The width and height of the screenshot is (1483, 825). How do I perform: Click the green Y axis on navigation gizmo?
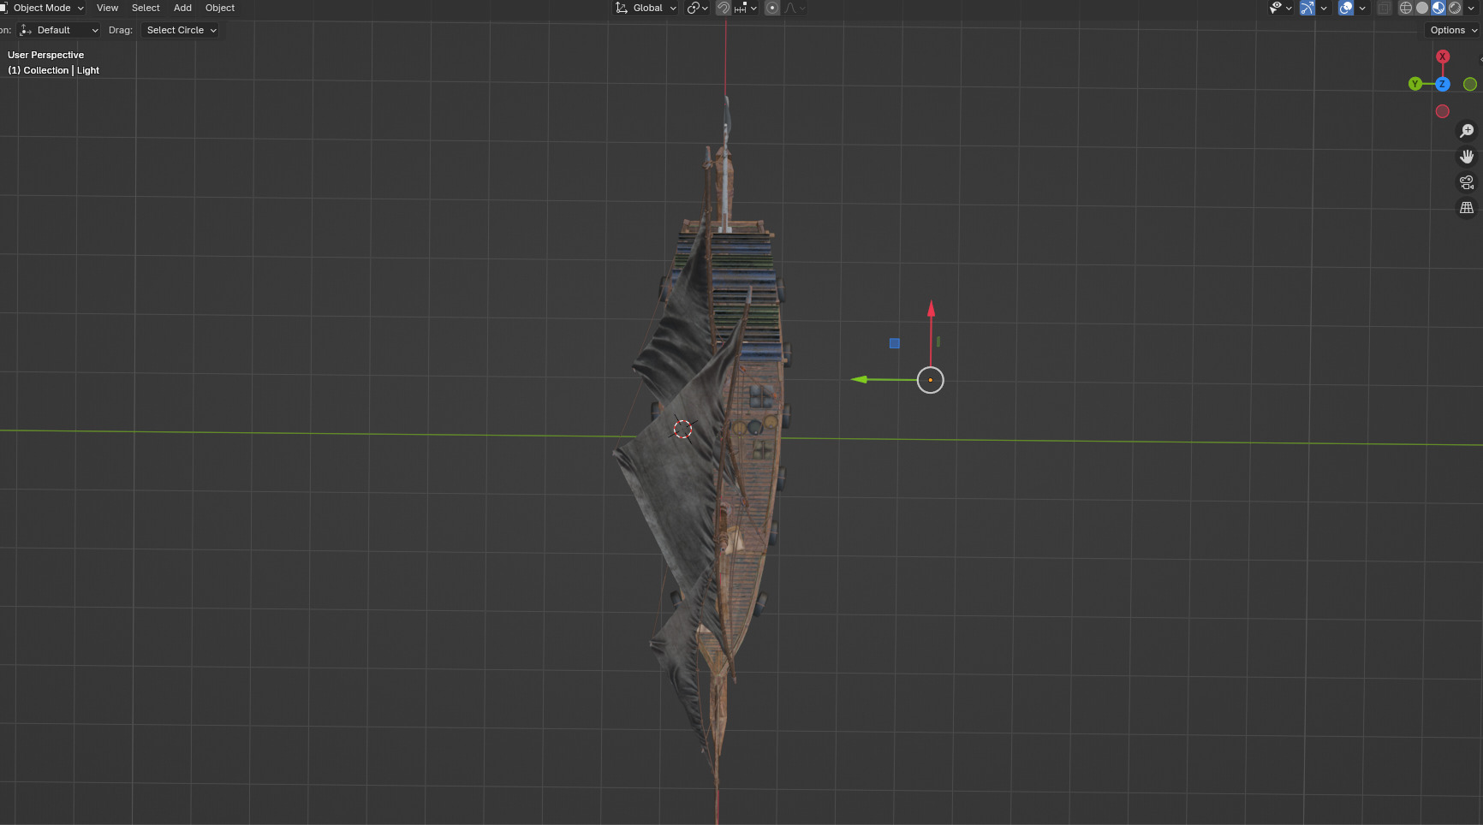click(x=1415, y=84)
